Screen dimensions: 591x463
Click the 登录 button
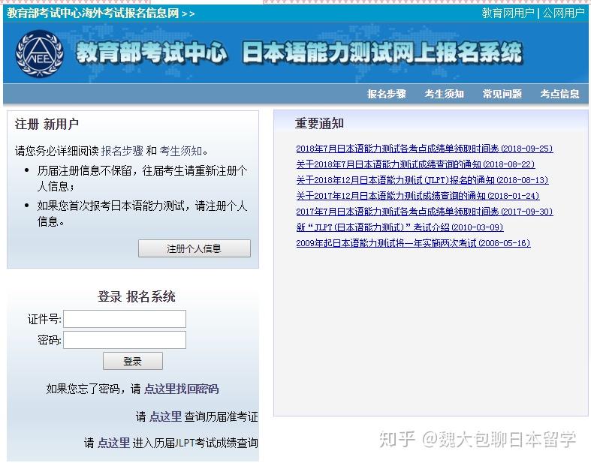133,361
